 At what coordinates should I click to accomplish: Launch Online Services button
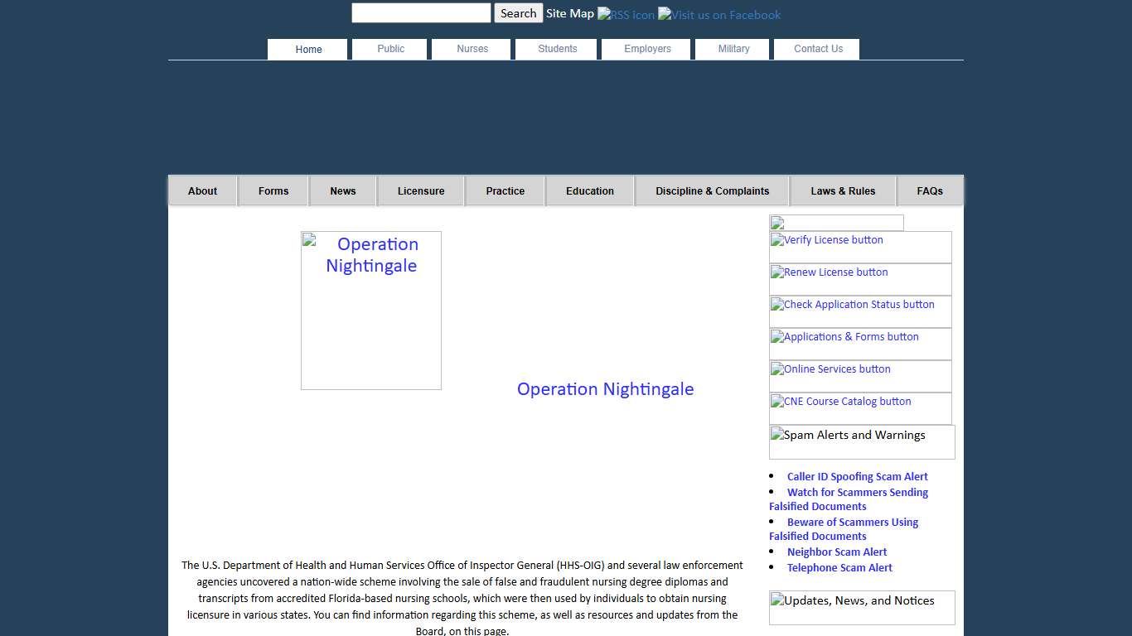coord(830,369)
